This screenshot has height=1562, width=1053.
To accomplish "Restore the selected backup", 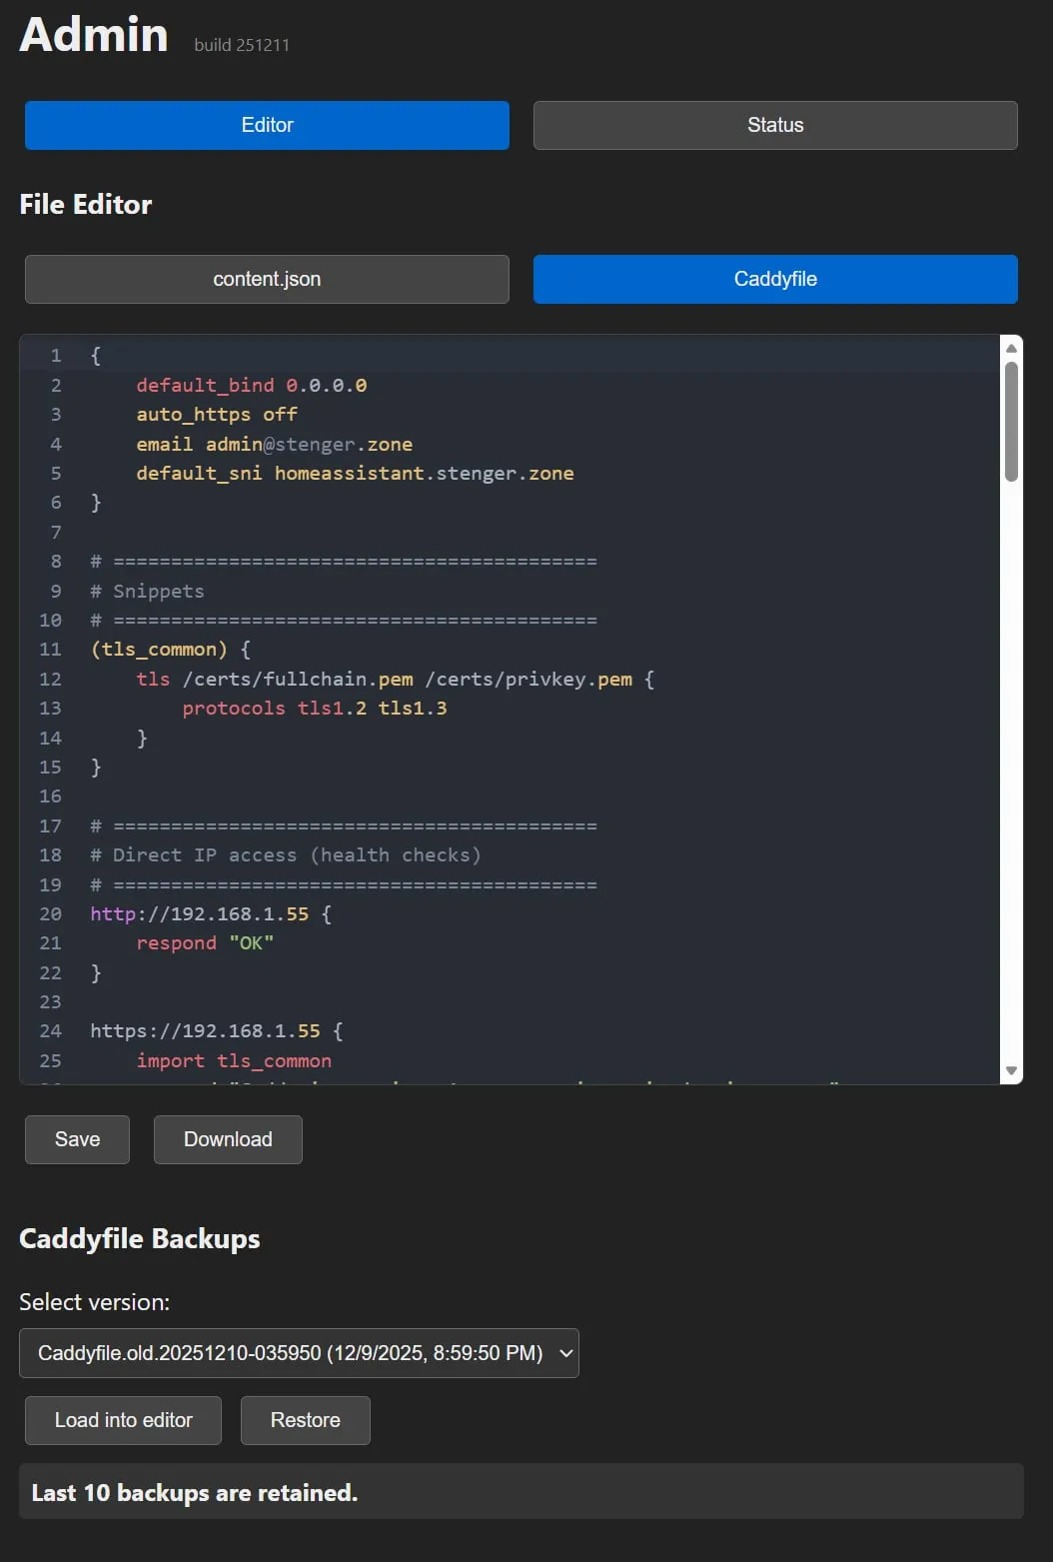I will (306, 1420).
